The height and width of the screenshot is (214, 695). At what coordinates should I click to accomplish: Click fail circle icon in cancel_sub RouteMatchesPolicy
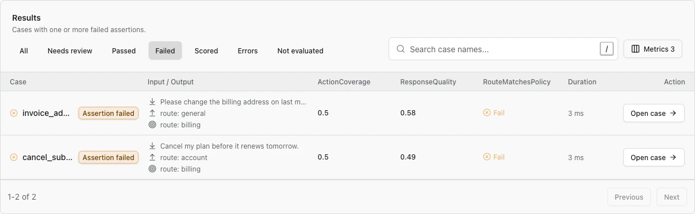coord(487,157)
